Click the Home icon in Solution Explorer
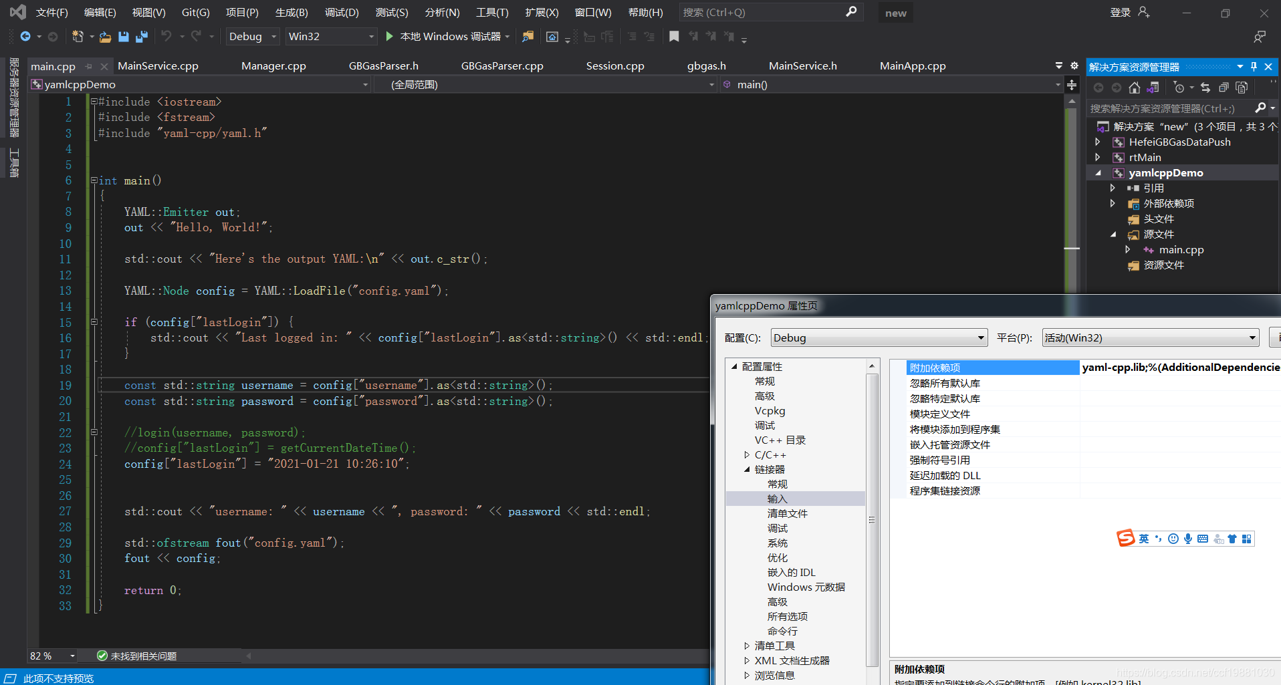 tap(1135, 88)
